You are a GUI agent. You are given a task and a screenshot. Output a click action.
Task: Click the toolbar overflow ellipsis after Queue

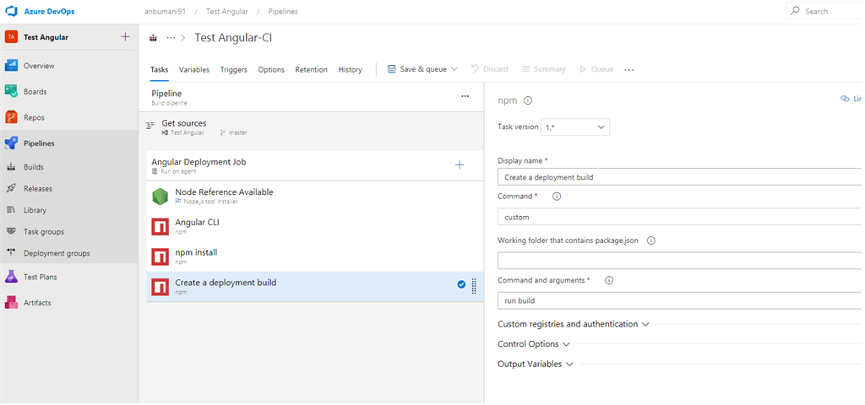coord(628,70)
